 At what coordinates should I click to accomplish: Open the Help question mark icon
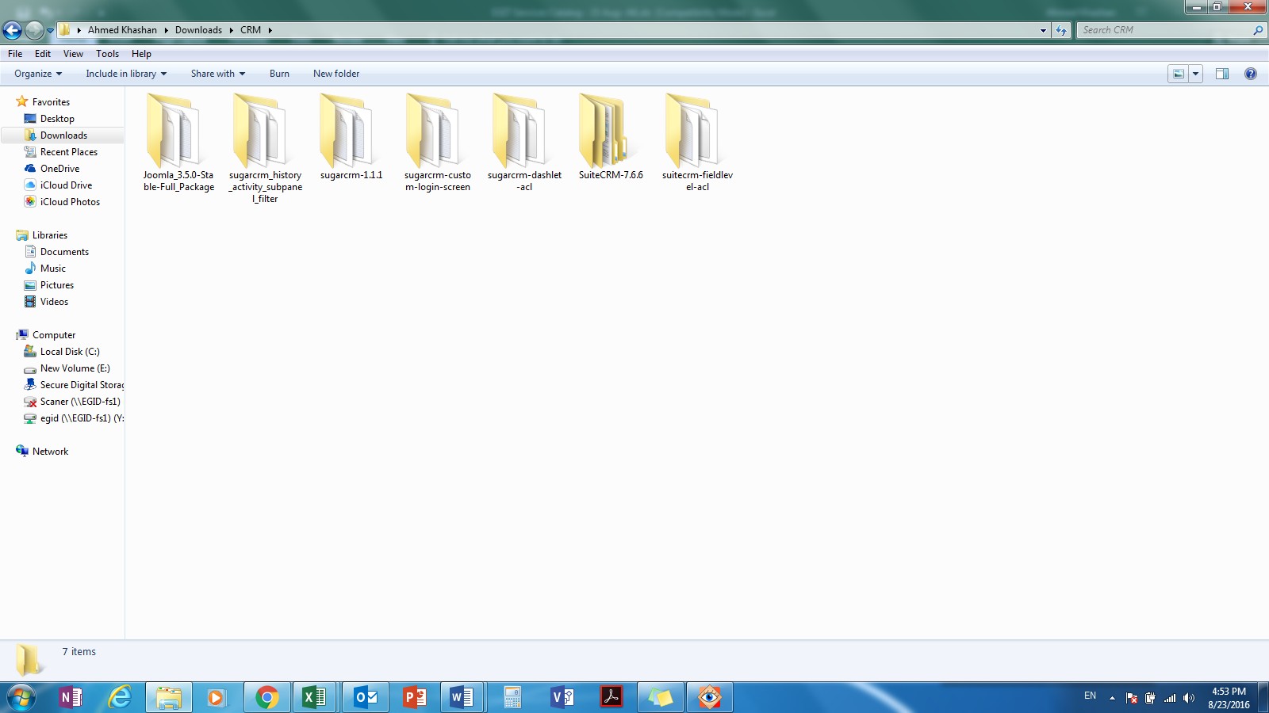1251,74
